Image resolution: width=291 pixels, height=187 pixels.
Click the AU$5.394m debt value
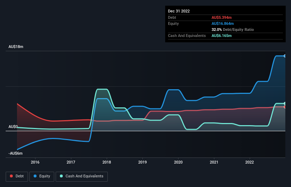pyautogui.click(x=222, y=17)
